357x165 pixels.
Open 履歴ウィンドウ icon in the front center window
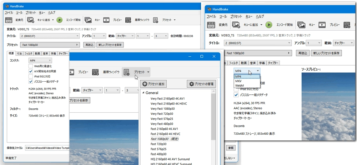point(95,72)
